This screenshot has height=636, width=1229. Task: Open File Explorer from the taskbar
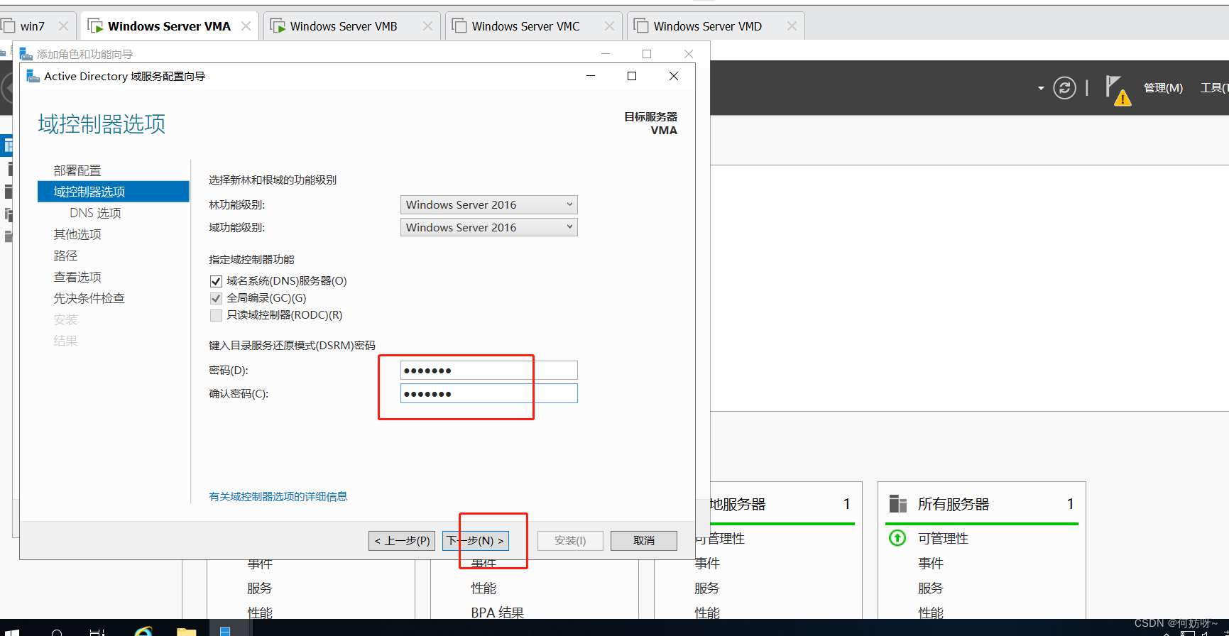[x=186, y=631]
